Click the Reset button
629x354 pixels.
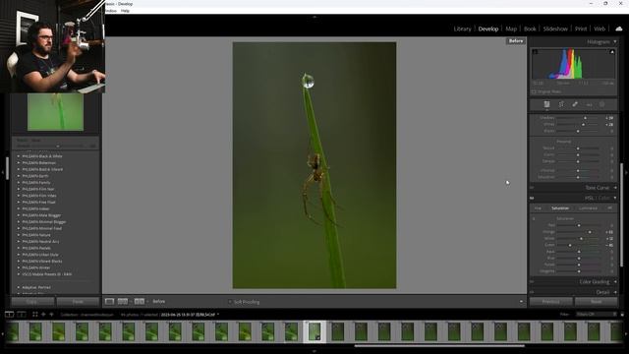[x=597, y=302]
